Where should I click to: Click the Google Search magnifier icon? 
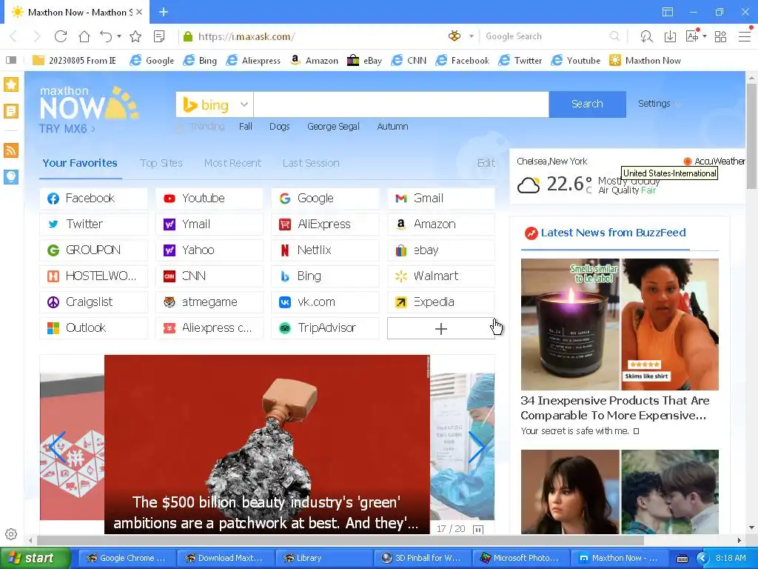614,36
